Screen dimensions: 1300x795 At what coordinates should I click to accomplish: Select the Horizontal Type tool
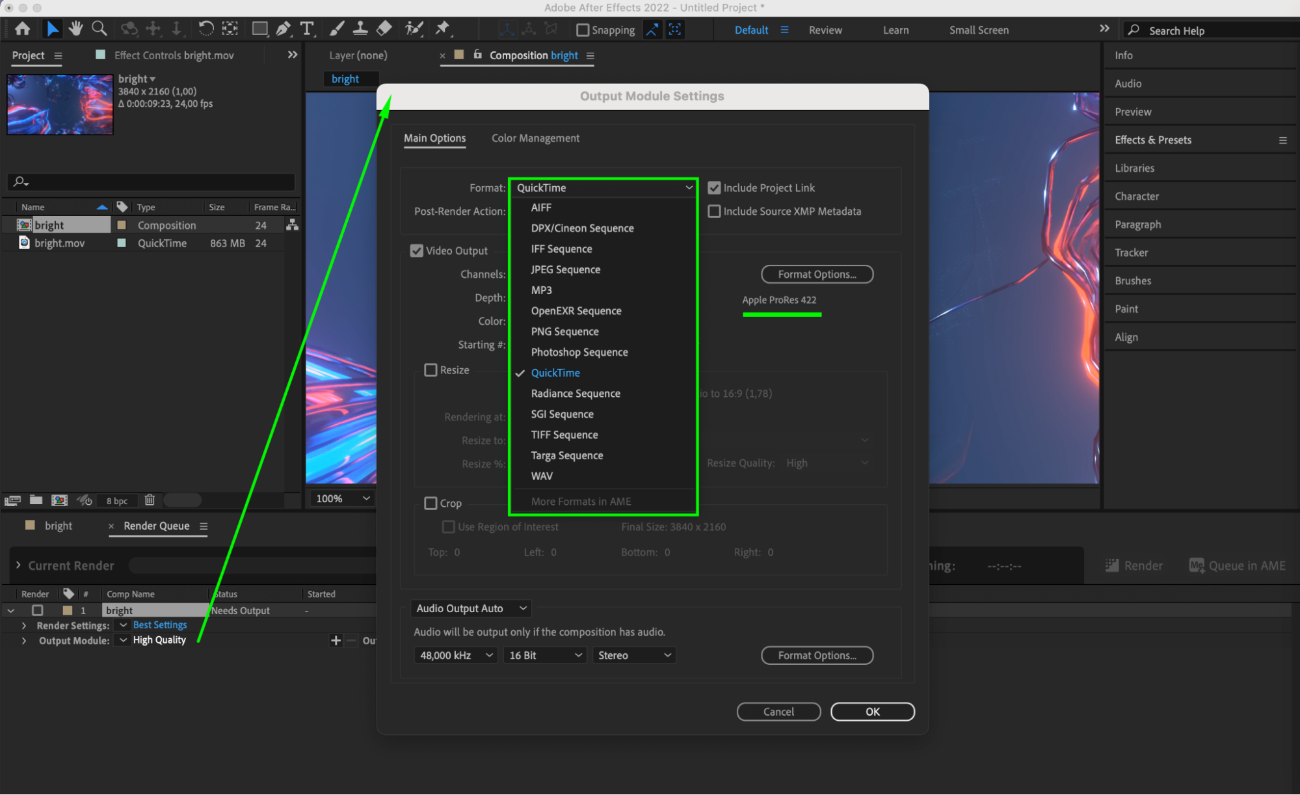tap(306, 29)
